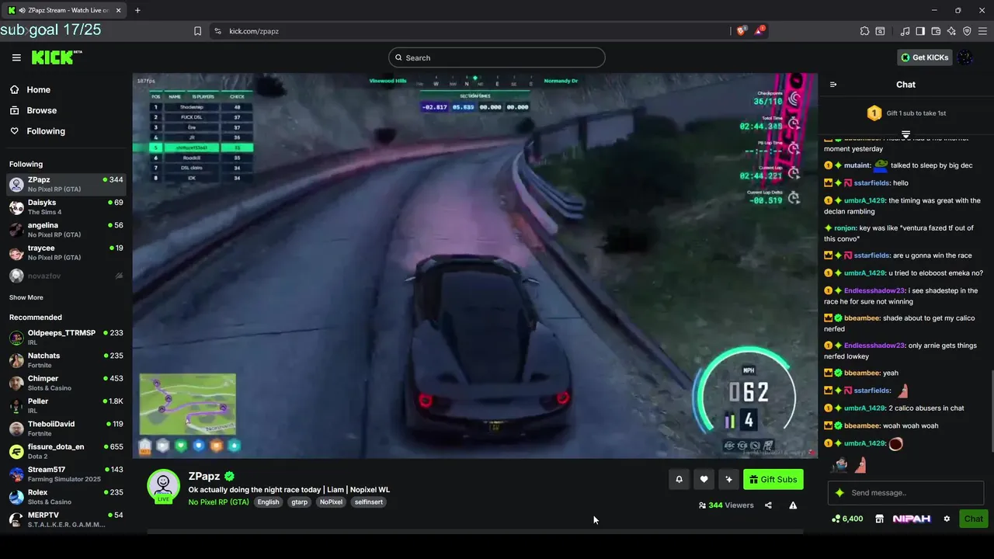Viewport: 994px width, 559px height.
Task: Click the sparkle subscribe button
Action: click(728, 479)
